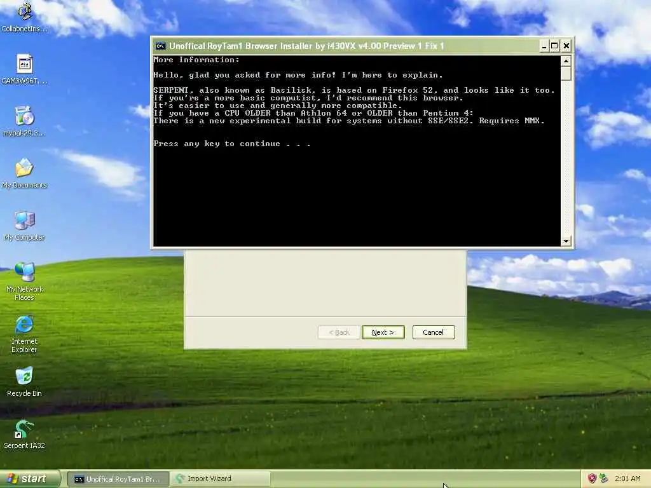Viewport: 651px width, 488px height.
Task: Switch to Unoffical RoyTam1 Br... taskbar button
Action: tap(118, 479)
